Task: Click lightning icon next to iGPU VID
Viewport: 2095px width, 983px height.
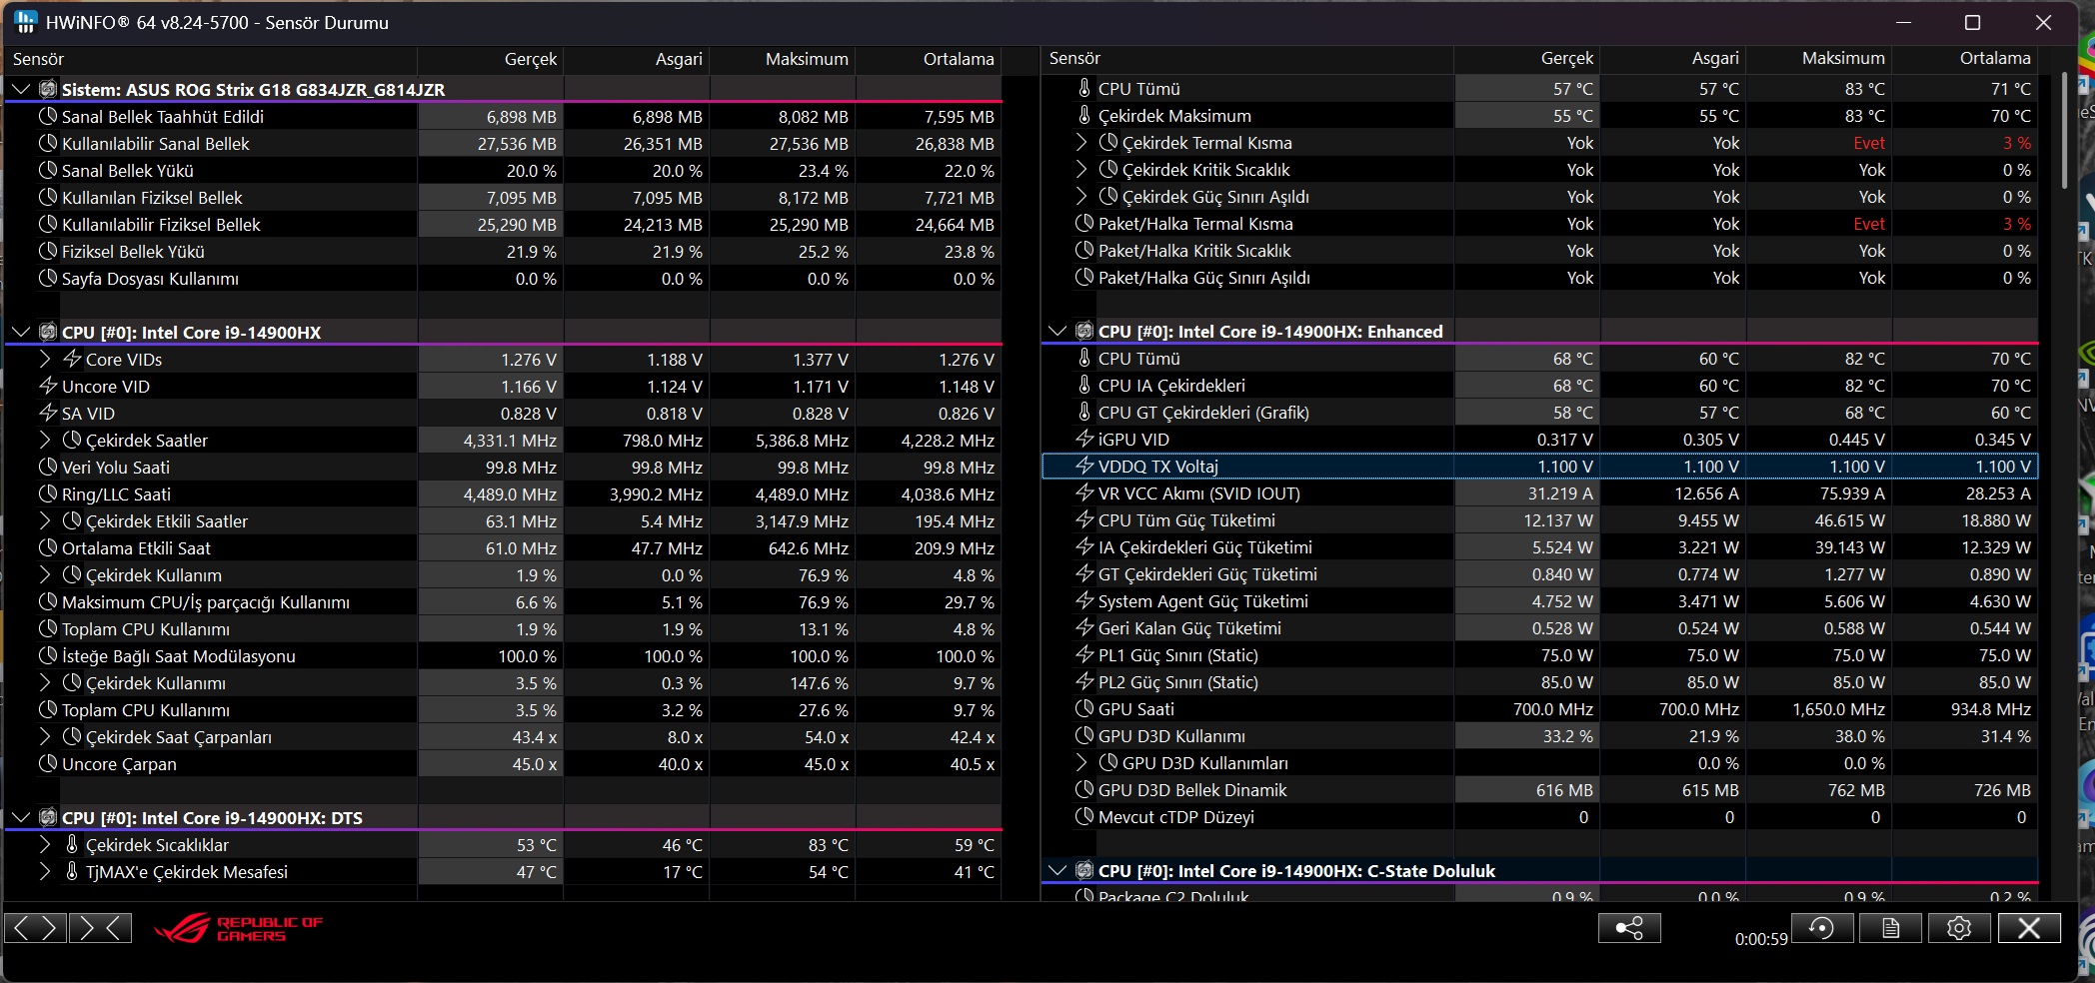Action: point(1084,439)
